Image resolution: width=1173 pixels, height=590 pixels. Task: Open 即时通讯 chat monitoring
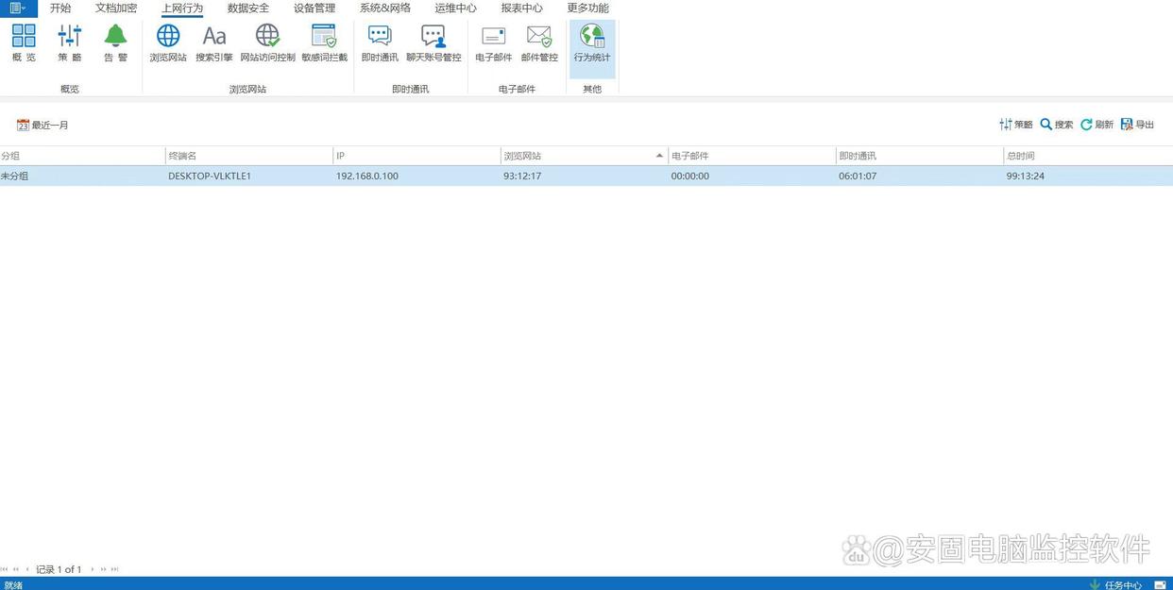[x=380, y=43]
